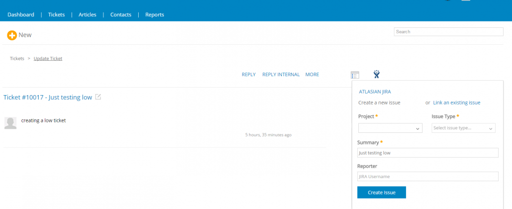The image size is (512, 209).
Task: Open the Tickets menu
Action: 57,15
